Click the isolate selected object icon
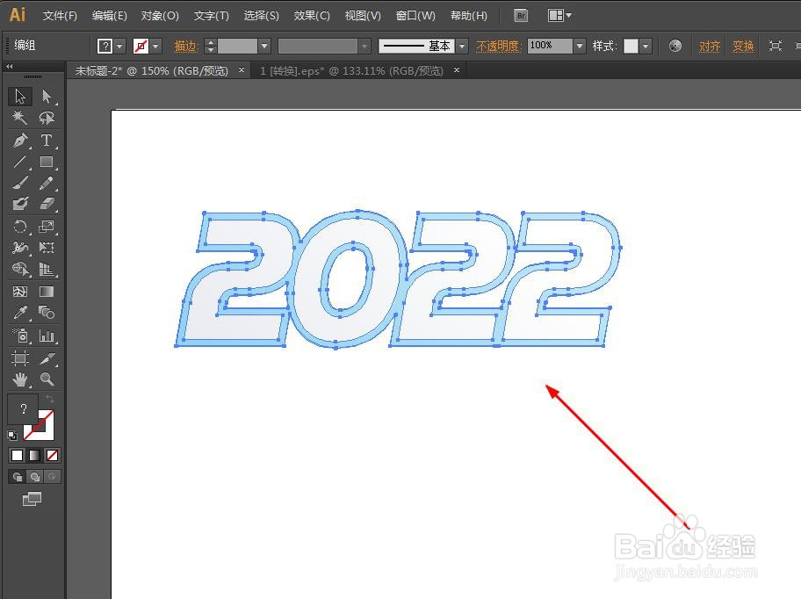The width and height of the screenshot is (801, 599). point(776,46)
